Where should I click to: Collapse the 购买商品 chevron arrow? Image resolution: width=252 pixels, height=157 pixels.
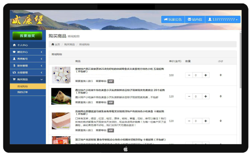pos(41,79)
